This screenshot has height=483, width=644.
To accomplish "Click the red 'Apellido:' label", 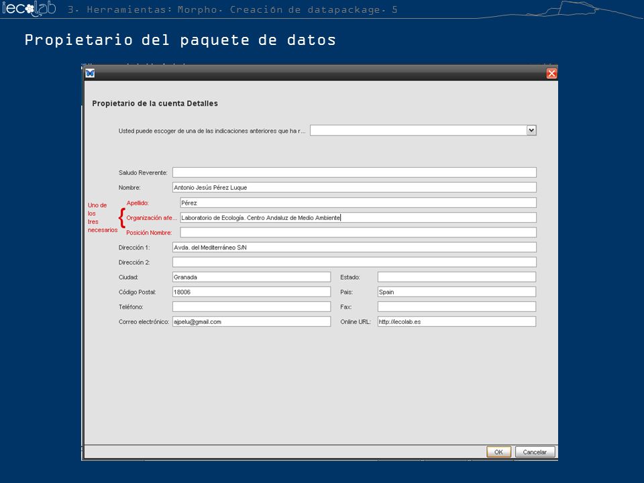I will click(x=138, y=203).
